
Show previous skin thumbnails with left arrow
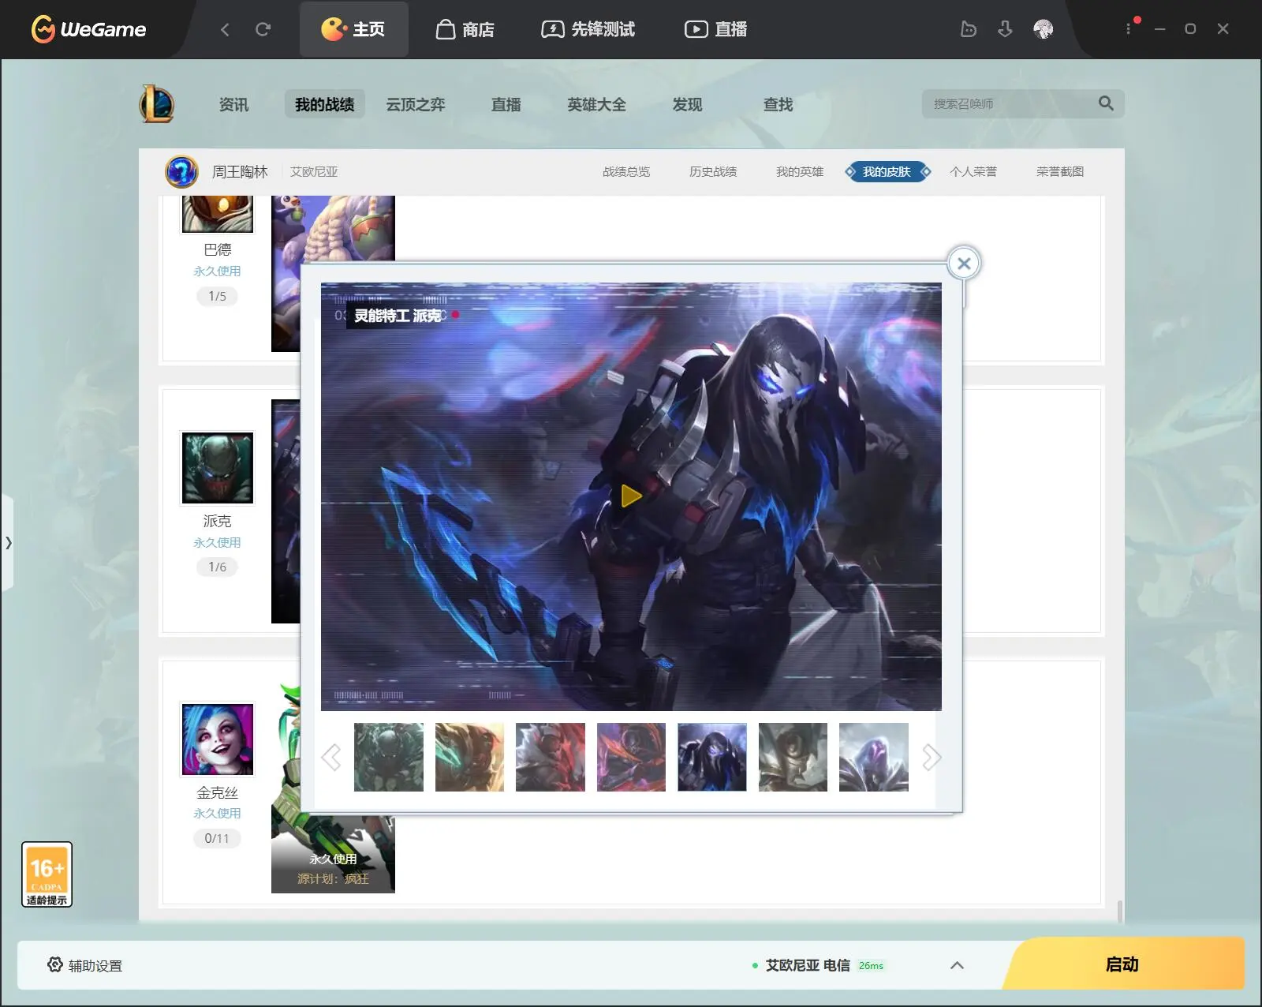point(331,758)
